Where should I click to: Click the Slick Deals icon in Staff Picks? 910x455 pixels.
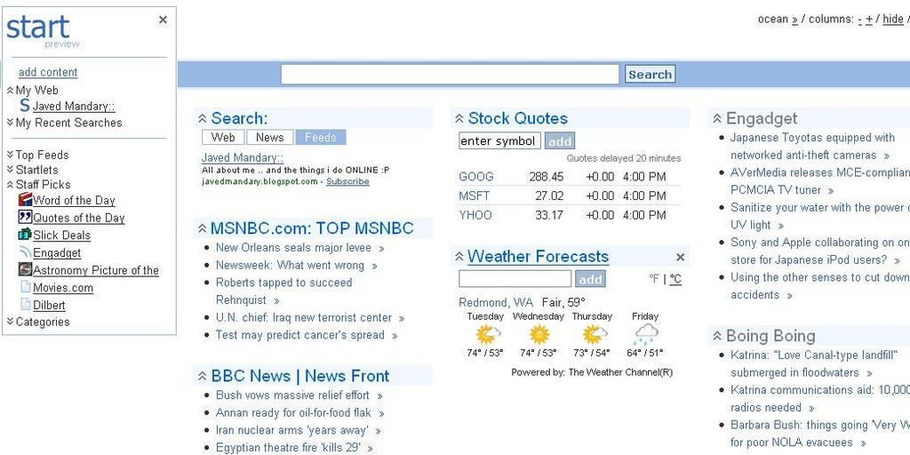pos(25,235)
